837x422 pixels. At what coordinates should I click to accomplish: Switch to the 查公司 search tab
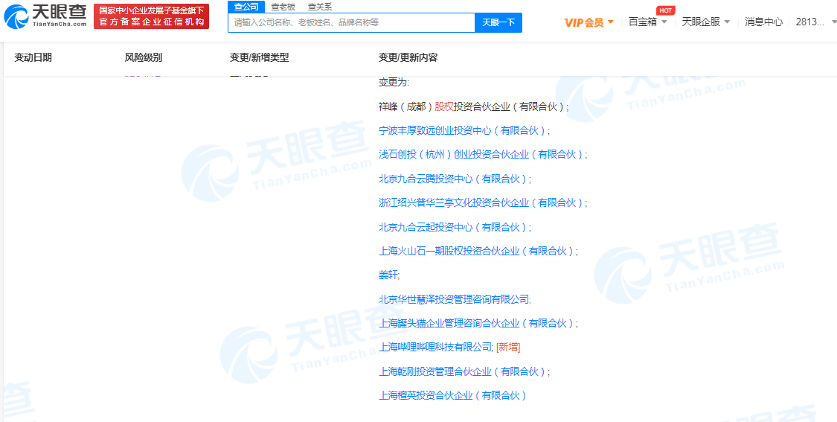246,7
